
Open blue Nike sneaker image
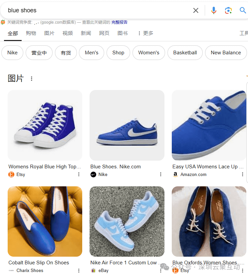point(127,125)
